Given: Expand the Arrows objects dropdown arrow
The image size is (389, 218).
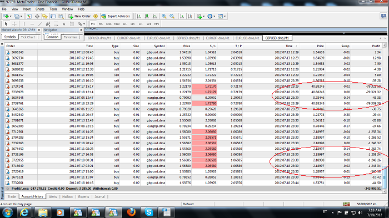Looking at the screenshot, I should [84, 24].
